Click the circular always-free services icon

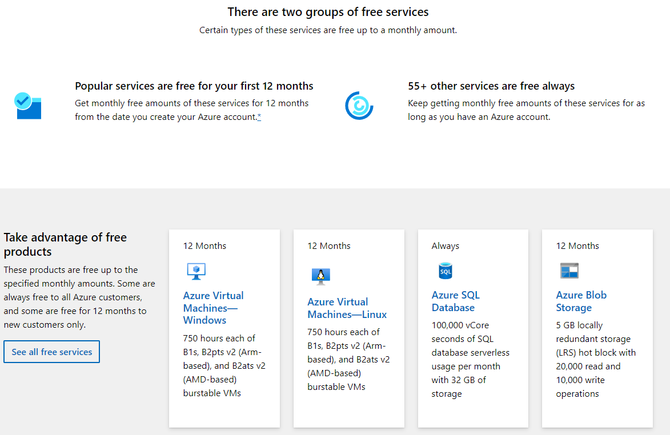[359, 106]
